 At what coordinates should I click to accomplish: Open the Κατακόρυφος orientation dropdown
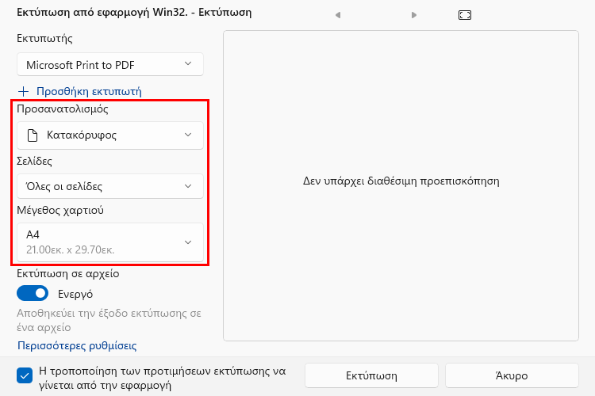(x=110, y=135)
